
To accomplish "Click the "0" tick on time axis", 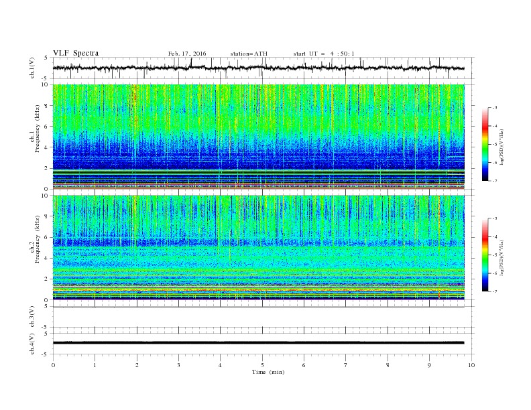I will tap(53, 365).
